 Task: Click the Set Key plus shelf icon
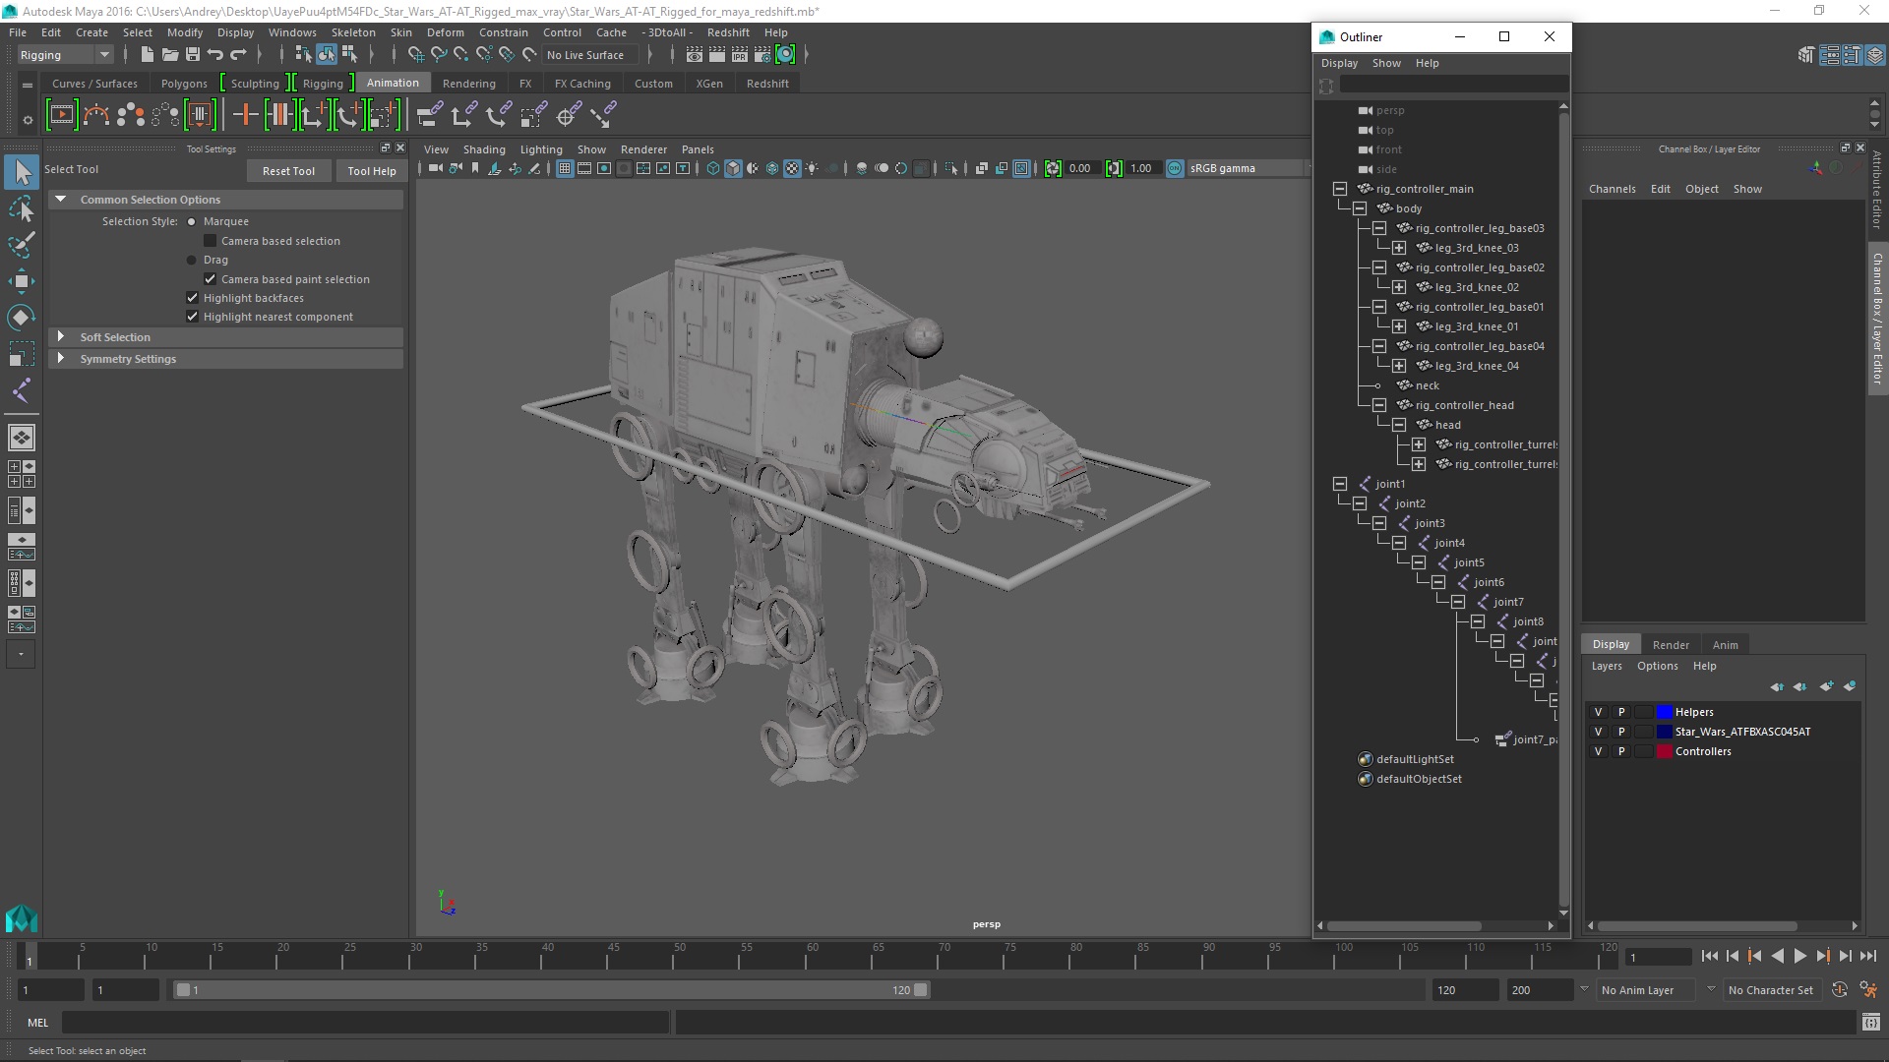pos(245,115)
